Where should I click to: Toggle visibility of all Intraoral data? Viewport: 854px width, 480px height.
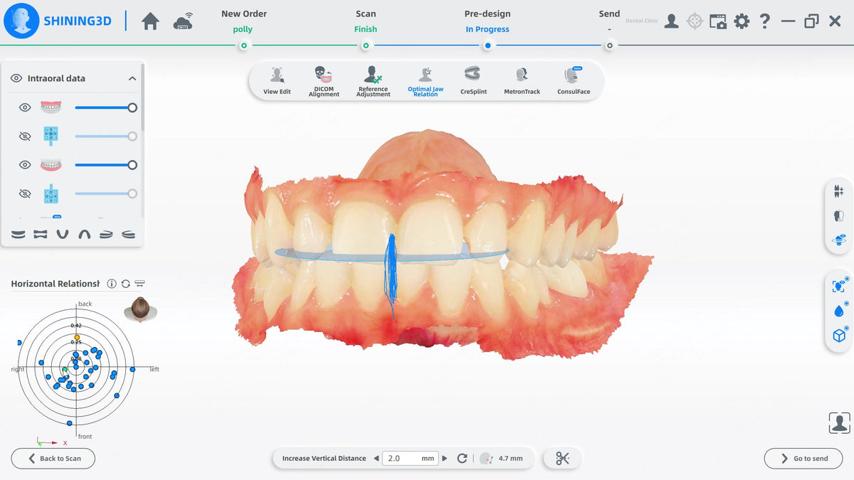[x=16, y=78]
